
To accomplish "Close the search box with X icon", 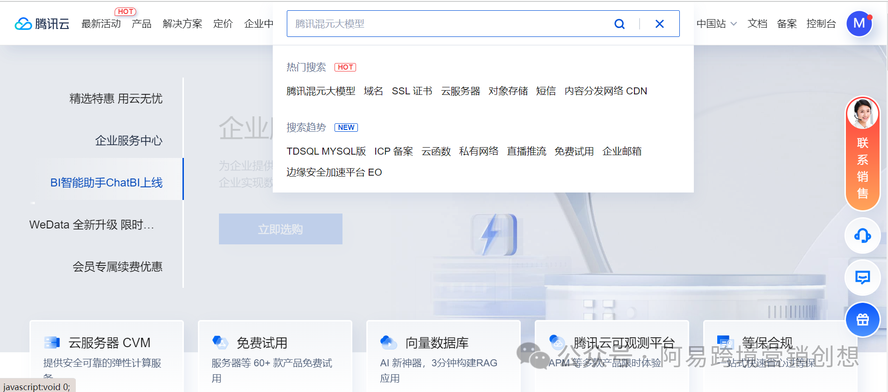I will [x=659, y=24].
